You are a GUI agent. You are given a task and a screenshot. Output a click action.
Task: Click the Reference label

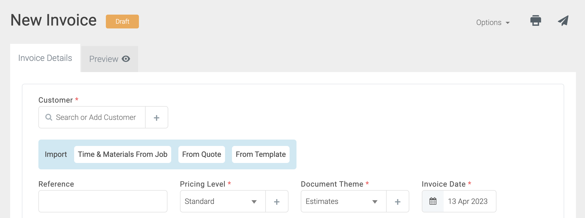56,184
